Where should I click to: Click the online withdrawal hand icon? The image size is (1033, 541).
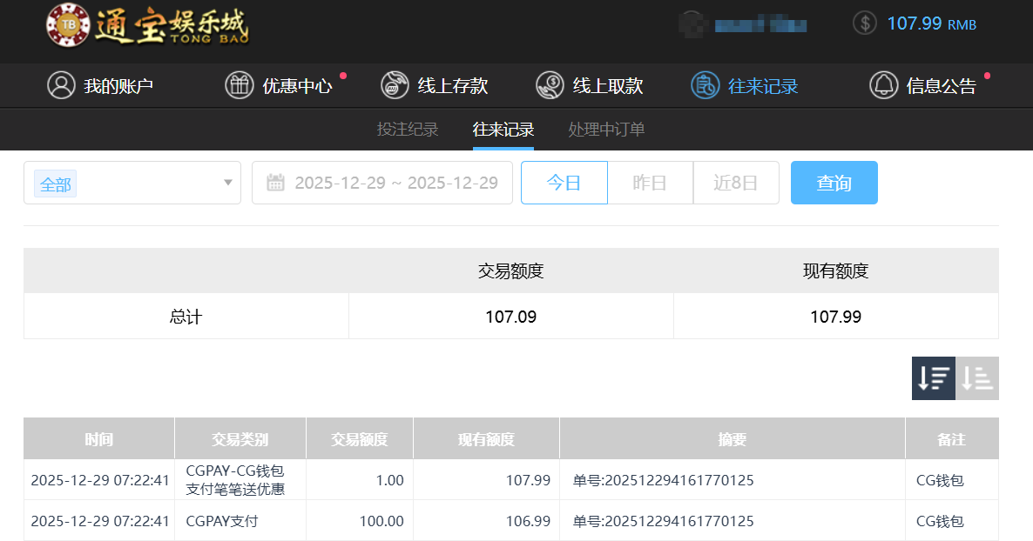[550, 85]
